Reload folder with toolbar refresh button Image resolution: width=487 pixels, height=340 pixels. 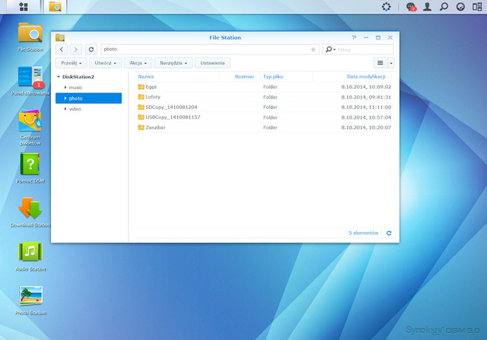pos(91,49)
